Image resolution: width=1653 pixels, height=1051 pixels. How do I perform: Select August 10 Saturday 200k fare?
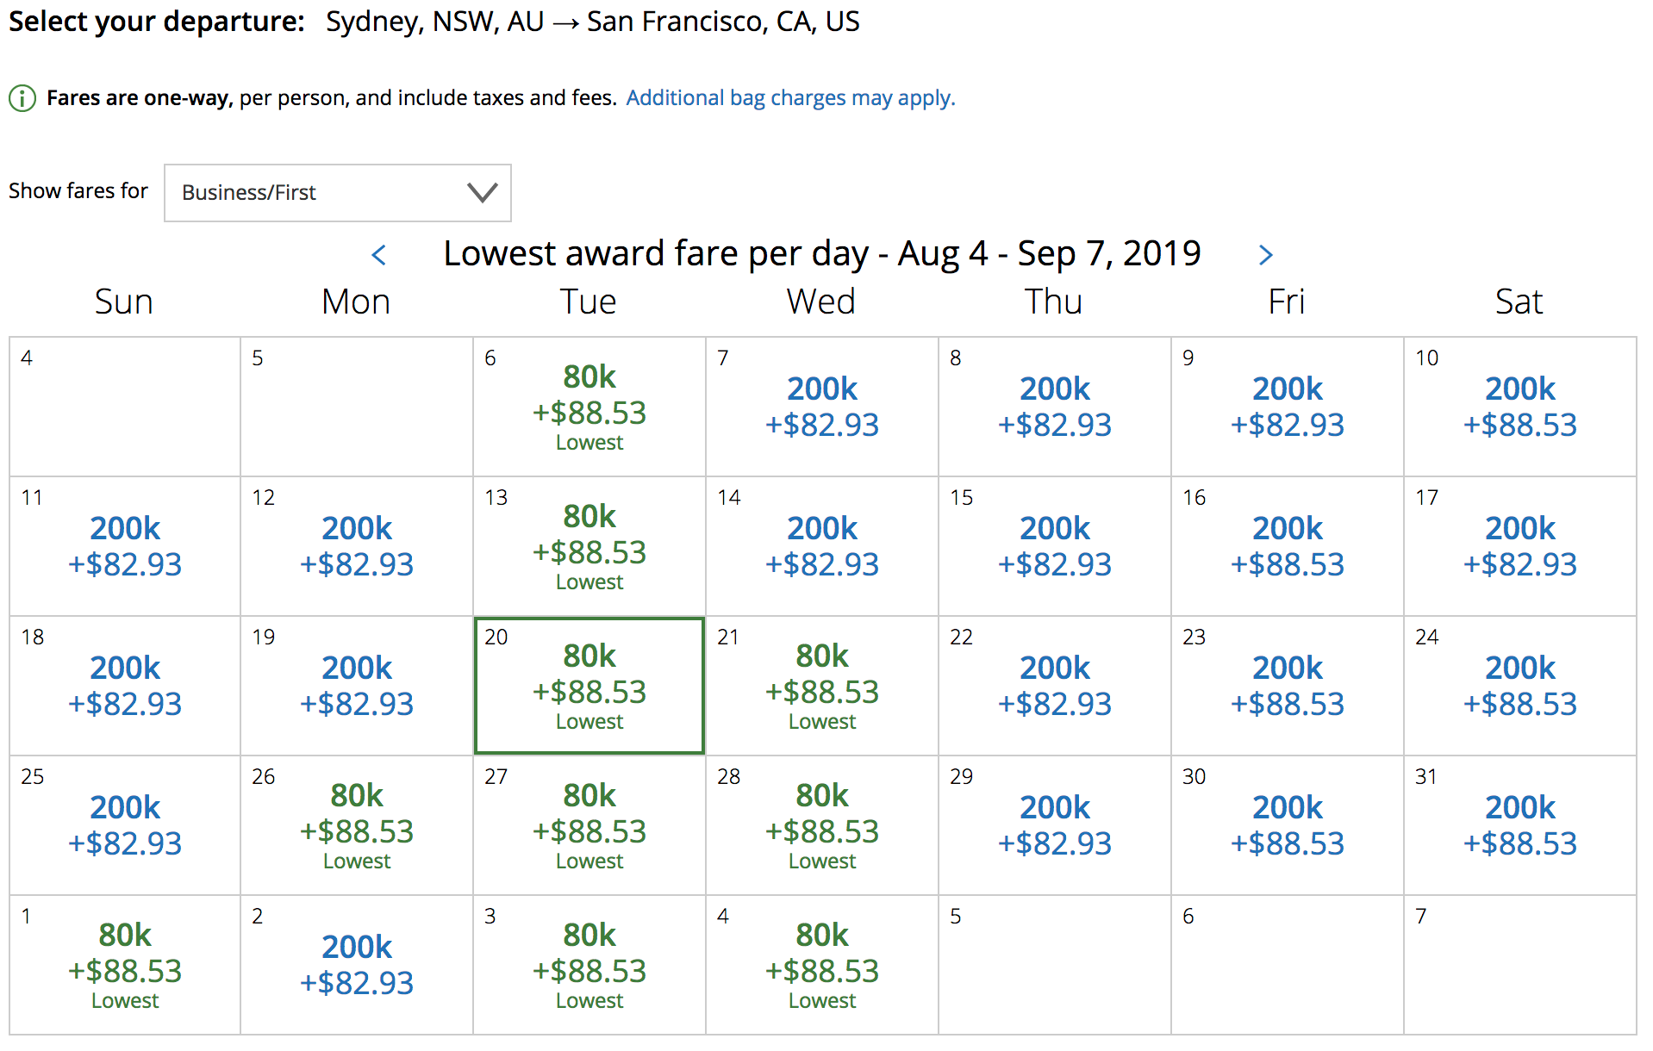(x=1520, y=407)
